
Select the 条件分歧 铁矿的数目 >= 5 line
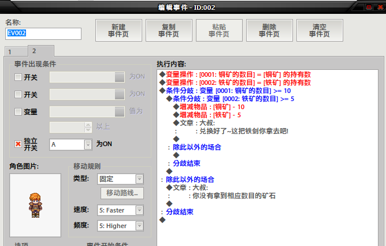230,99
